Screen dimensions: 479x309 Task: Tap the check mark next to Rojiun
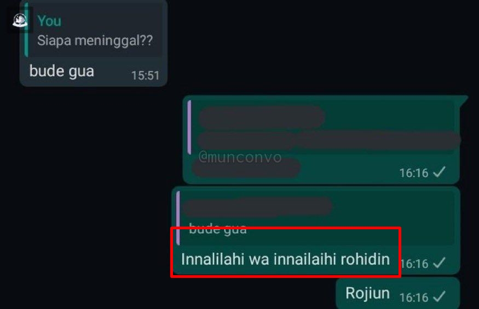[x=439, y=297]
